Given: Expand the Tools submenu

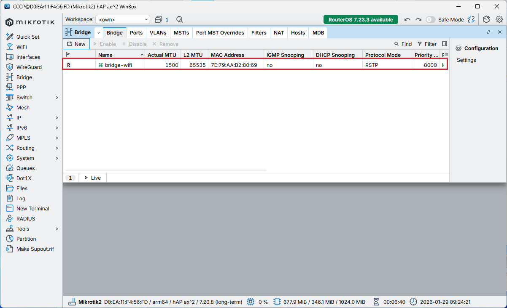Looking at the screenshot, I should click(x=57, y=228).
